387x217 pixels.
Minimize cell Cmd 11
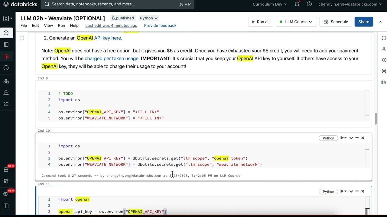click(357, 191)
